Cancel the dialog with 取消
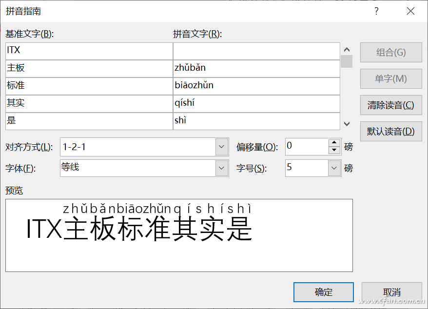 (392, 292)
